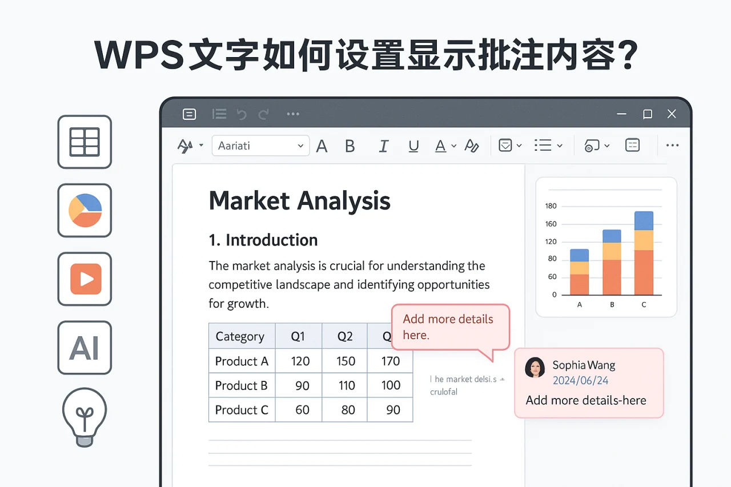Toggle italic formatting
The width and height of the screenshot is (731, 487).
384,146
